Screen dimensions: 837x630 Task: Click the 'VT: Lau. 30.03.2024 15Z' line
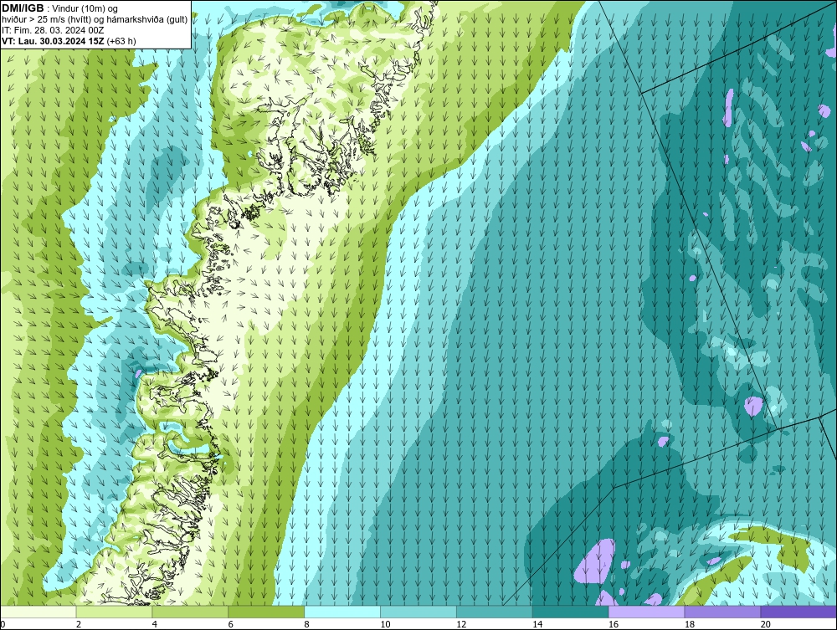54,41
